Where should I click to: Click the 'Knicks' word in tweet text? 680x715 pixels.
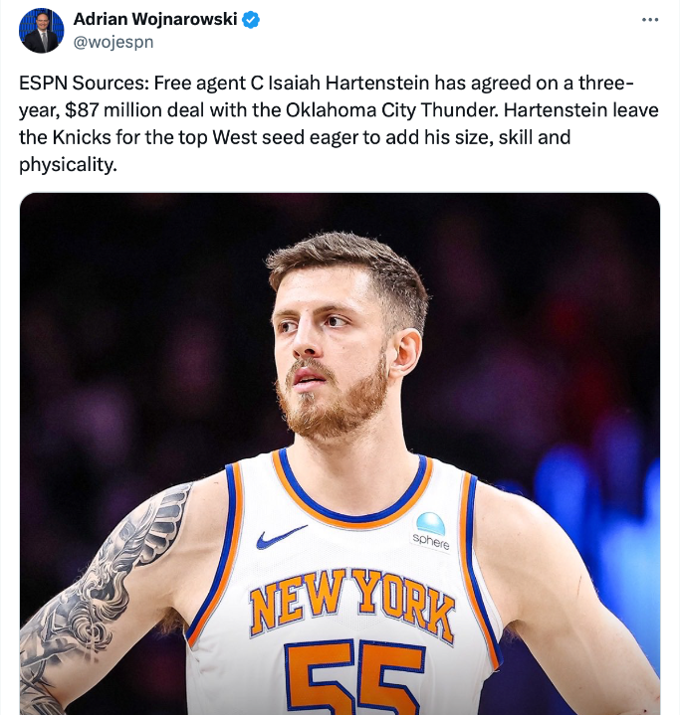click(82, 137)
